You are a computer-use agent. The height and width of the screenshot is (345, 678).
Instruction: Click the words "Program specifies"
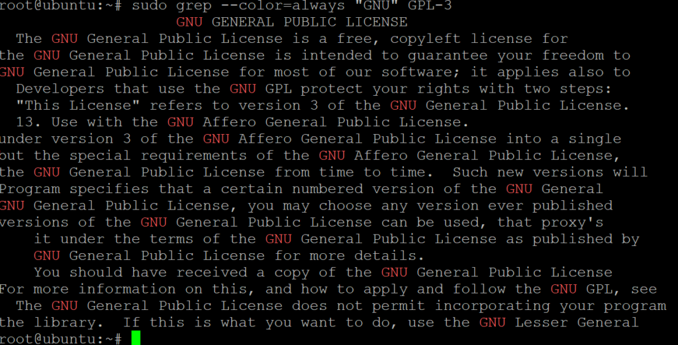73,189
